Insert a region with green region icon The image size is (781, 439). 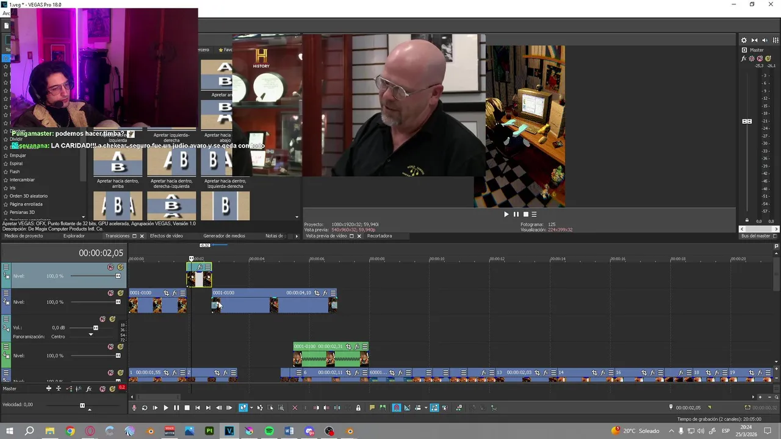tap(383, 408)
